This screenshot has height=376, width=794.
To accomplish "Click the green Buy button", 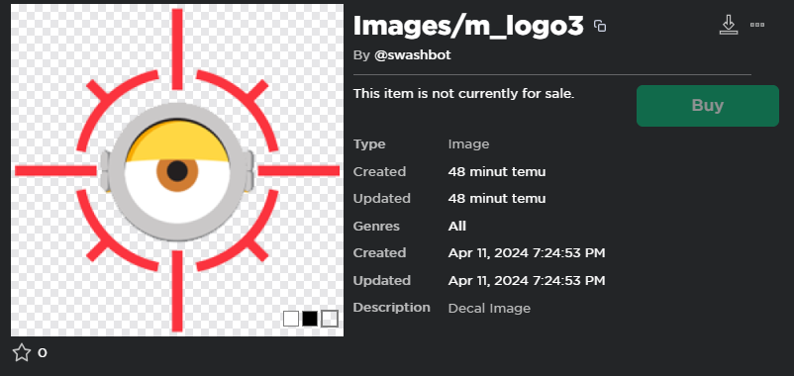I will coord(708,106).
